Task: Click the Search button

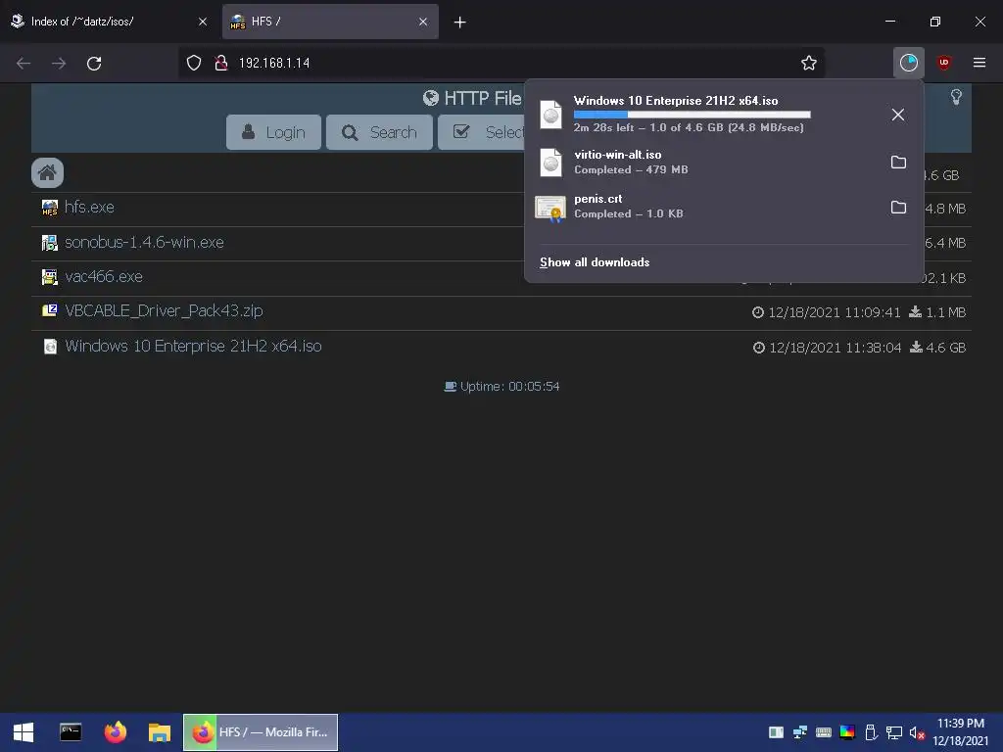Action: point(379,132)
